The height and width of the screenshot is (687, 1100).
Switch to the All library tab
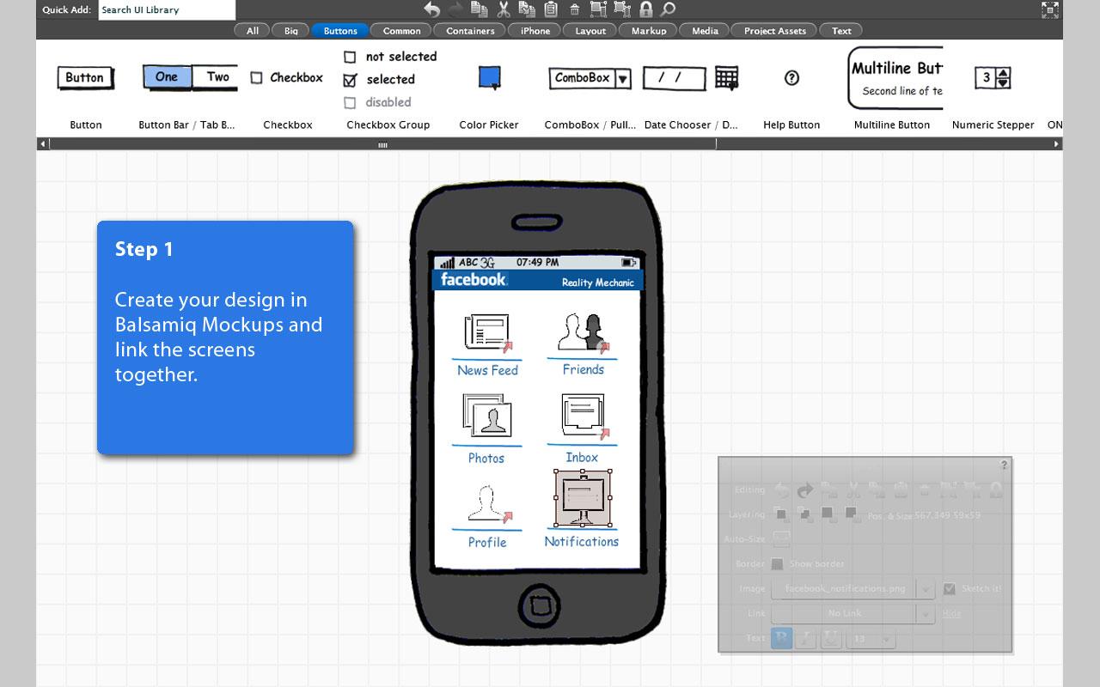[x=252, y=31]
